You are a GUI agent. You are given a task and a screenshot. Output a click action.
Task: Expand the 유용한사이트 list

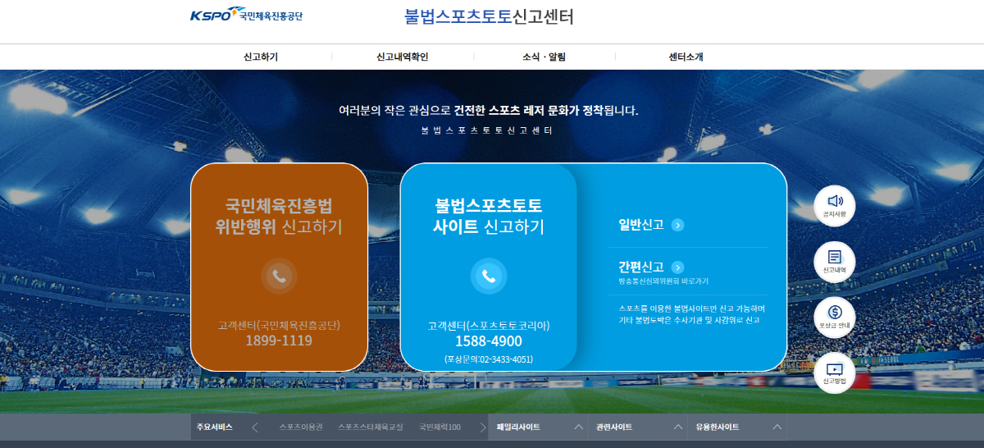(x=739, y=427)
